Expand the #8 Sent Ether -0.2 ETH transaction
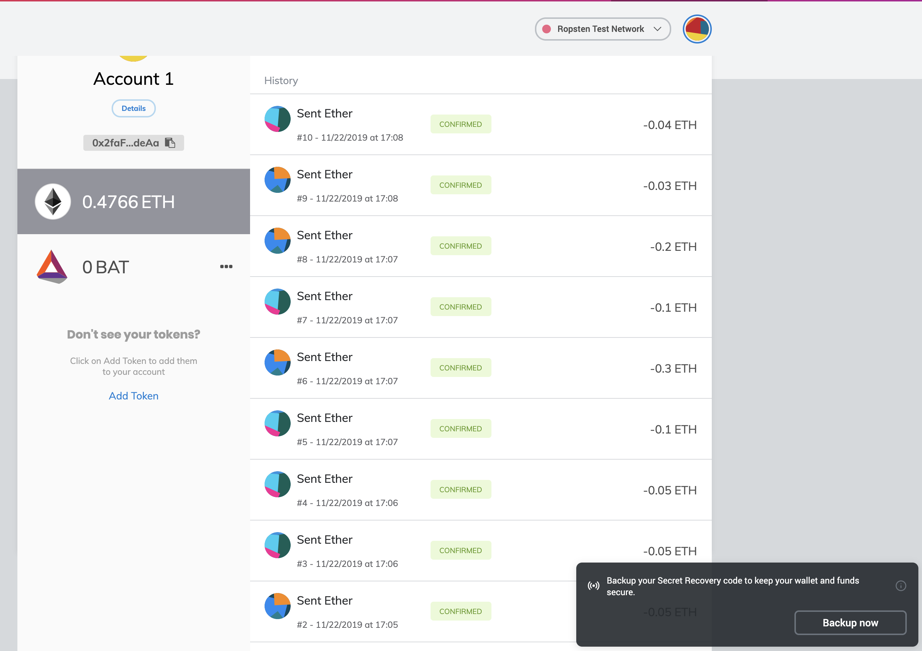This screenshot has width=922, height=651. 562,246
